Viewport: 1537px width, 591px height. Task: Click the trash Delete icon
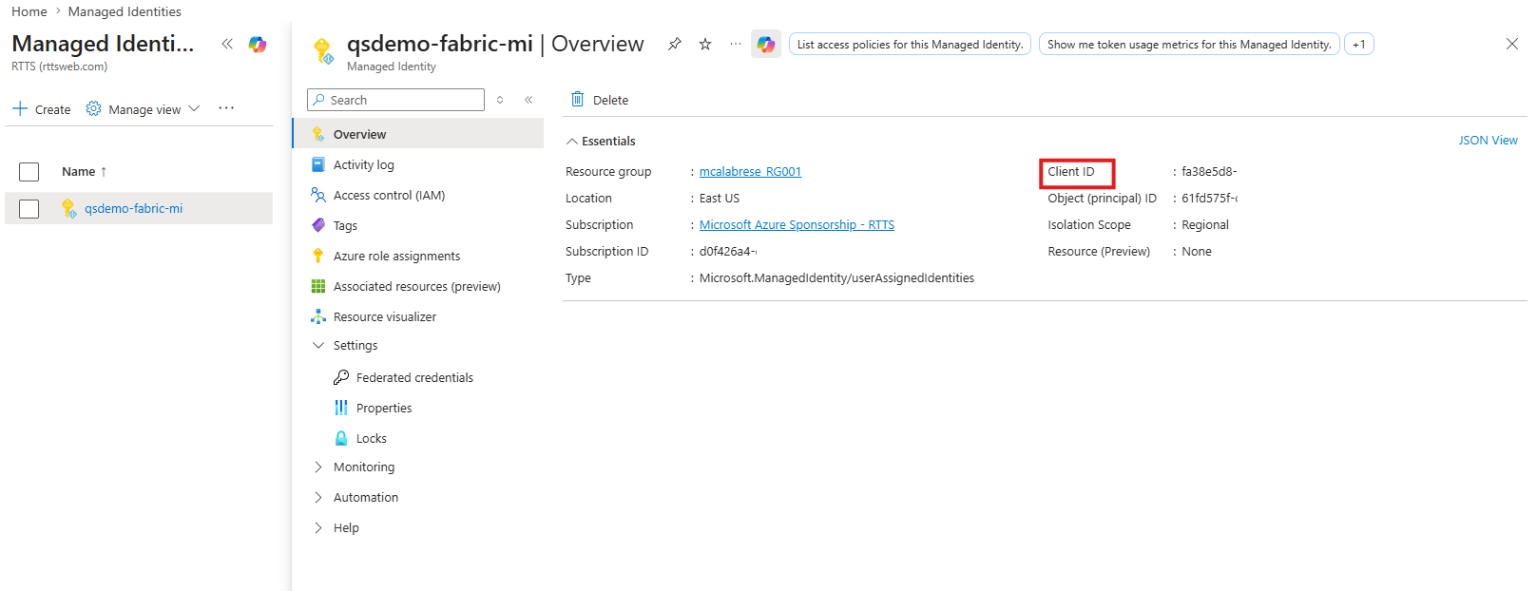[x=577, y=99]
